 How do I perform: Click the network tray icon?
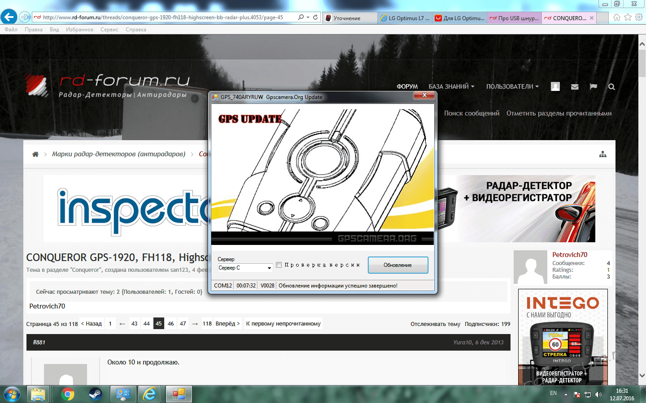[x=588, y=394]
